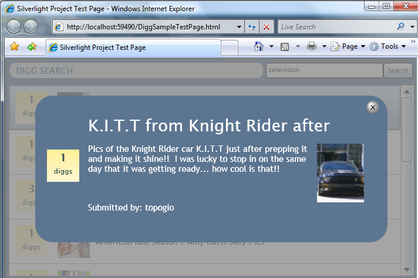Image resolution: width=418 pixels, height=278 pixels.
Task: Click the American Idol story thumbnail
Action: [x=73, y=250]
